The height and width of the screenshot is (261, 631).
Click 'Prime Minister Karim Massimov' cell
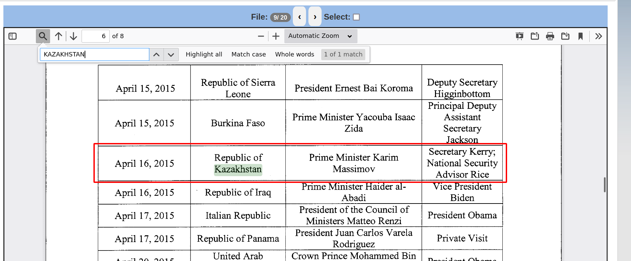click(354, 163)
